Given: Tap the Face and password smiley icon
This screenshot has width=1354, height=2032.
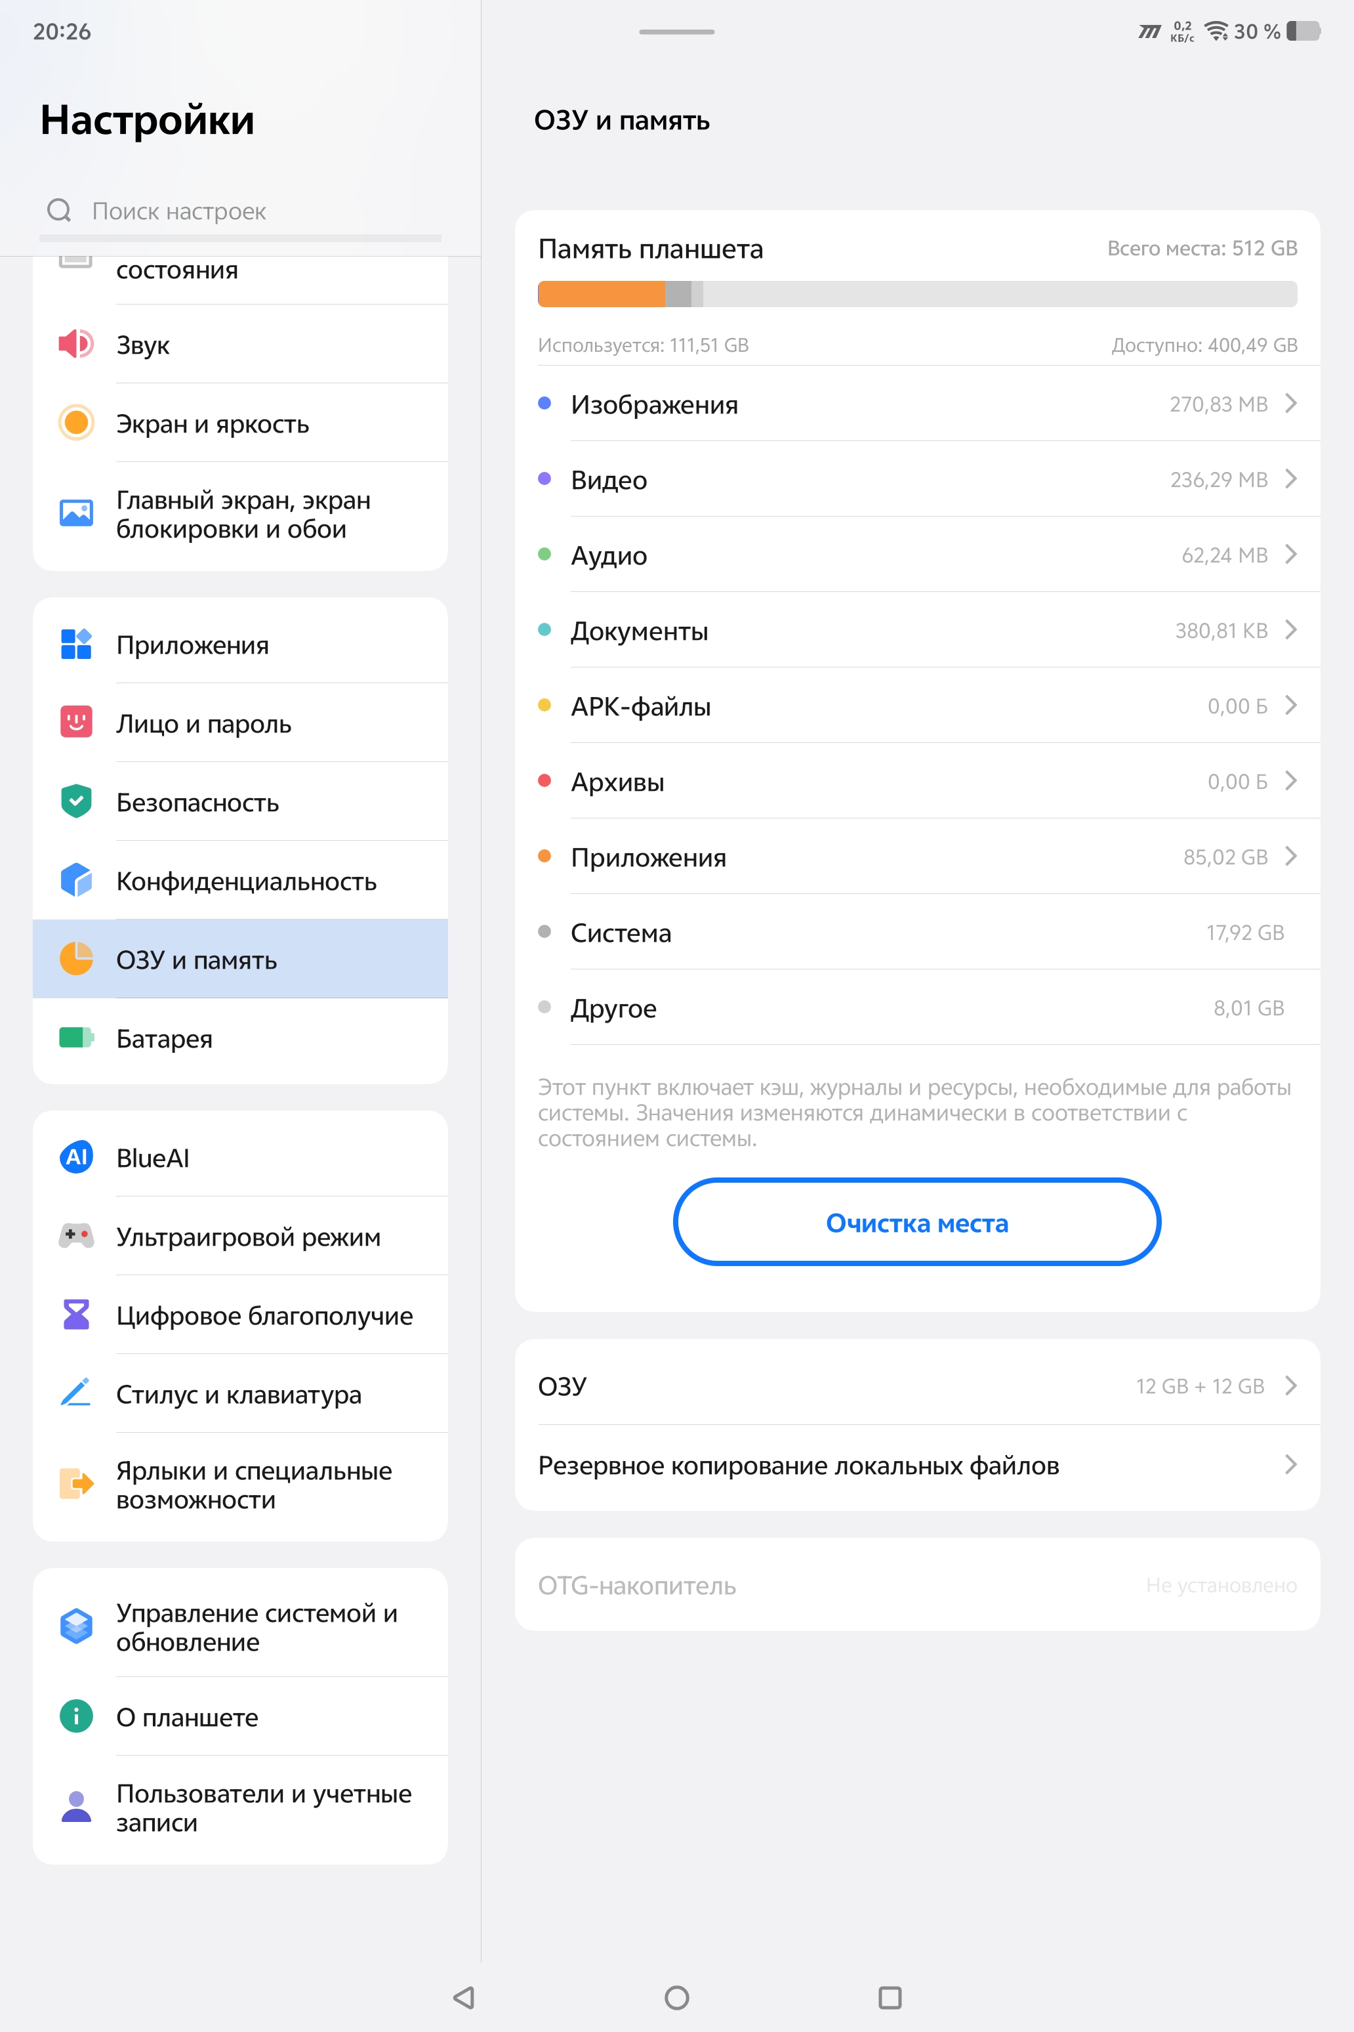Looking at the screenshot, I should point(76,721).
